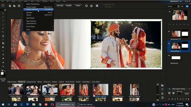Select the Rectangle marquee tool
Viewport: 191px width, 107px height.
tap(3, 21)
